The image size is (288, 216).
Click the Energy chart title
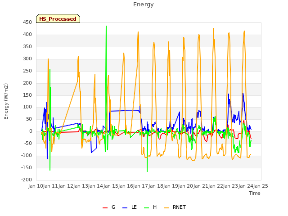144,4
